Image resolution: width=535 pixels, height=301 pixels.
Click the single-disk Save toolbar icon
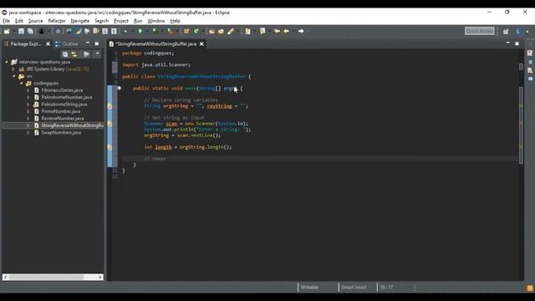tap(21, 31)
